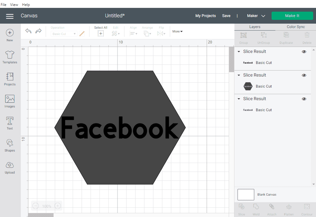Click the Weld tool icon

pyautogui.click(x=256, y=207)
